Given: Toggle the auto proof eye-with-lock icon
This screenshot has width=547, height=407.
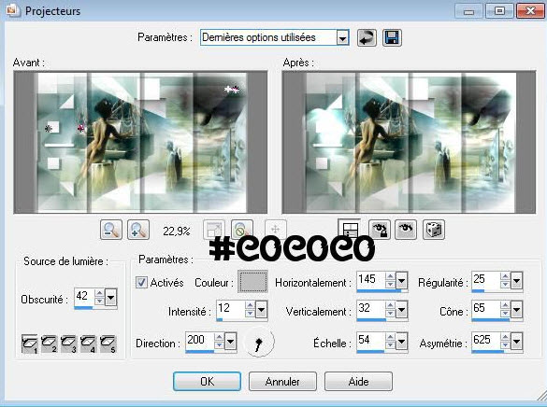Looking at the screenshot, I should 380,230.
